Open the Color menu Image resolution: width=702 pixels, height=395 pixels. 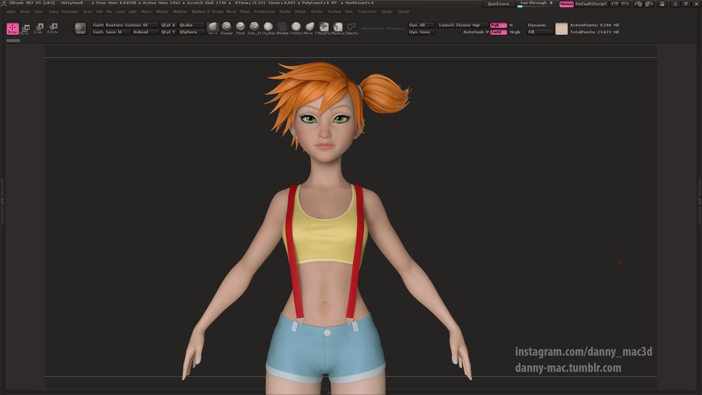38,12
